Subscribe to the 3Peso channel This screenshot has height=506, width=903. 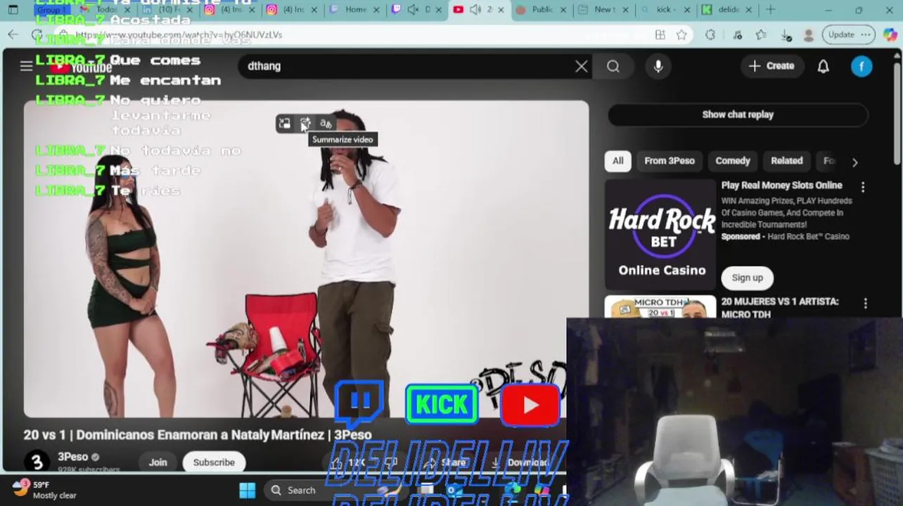pos(214,462)
